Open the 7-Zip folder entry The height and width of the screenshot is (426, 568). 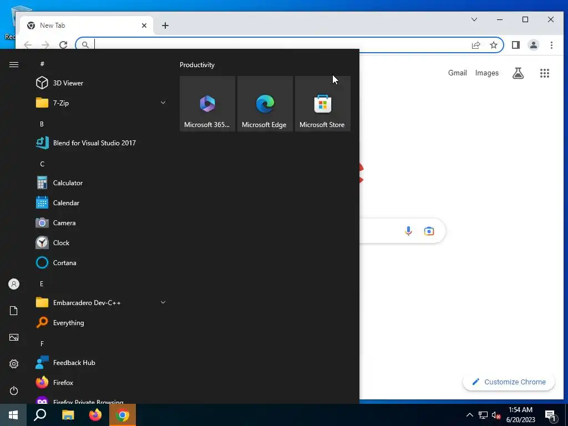point(102,103)
